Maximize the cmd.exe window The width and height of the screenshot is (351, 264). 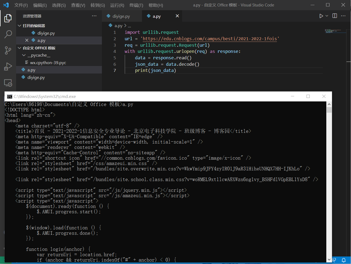(308, 96)
